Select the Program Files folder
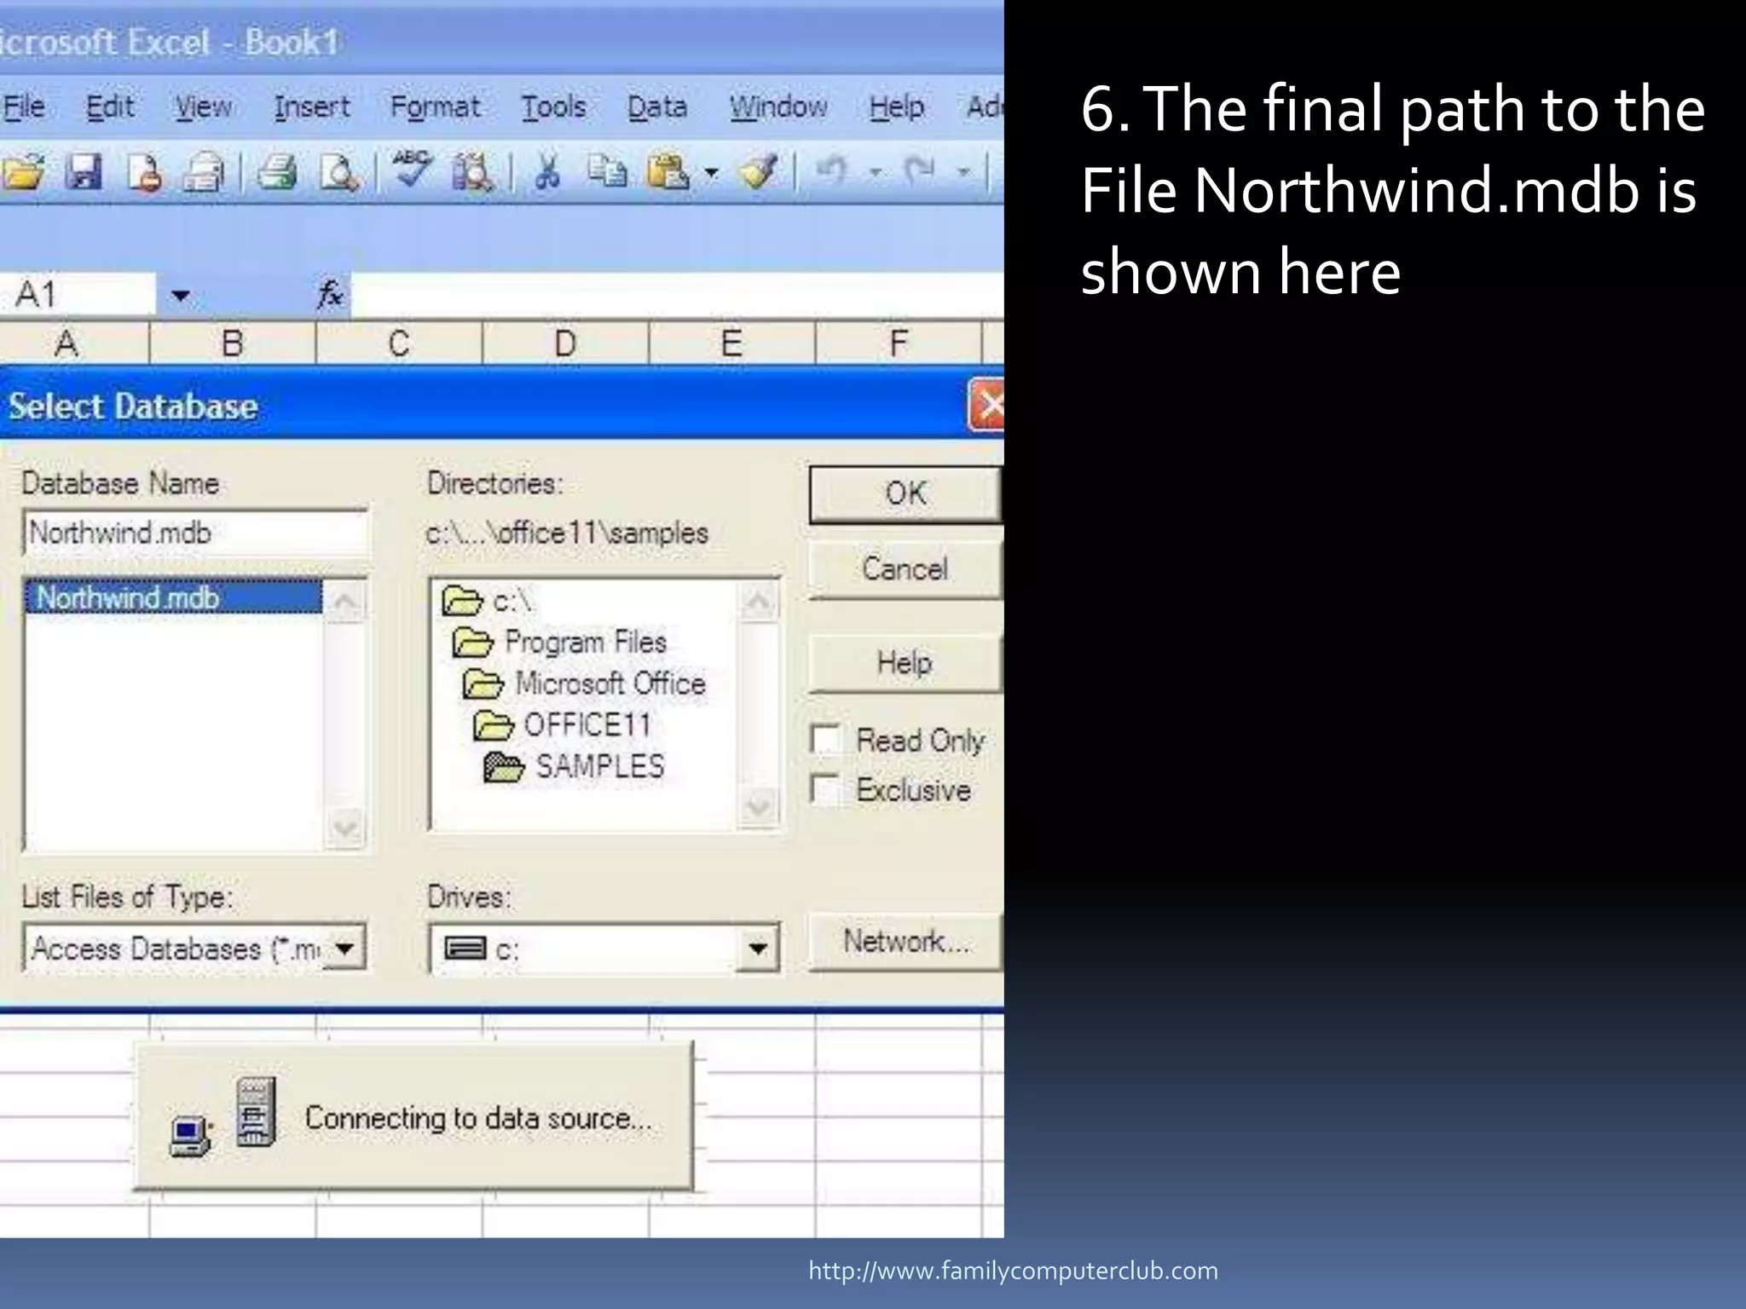The width and height of the screenshot is (1746, 1309). pos(559,642)
